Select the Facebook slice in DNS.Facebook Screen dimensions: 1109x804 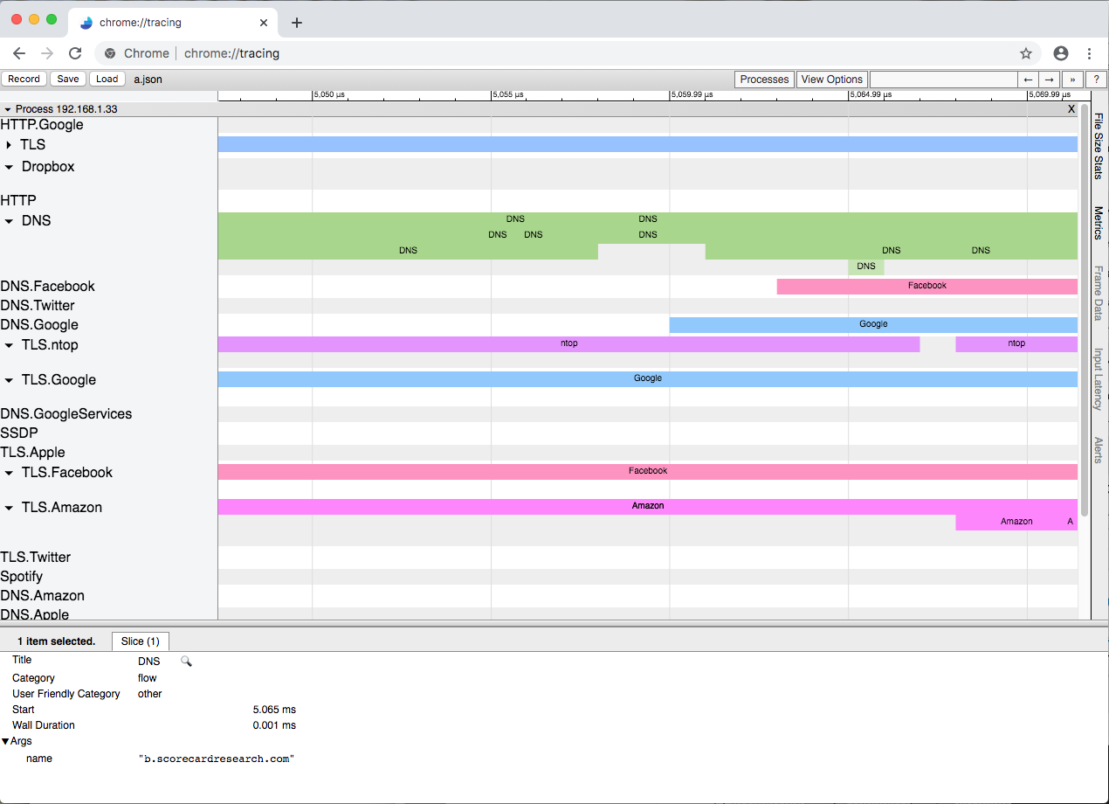(927, 287)
